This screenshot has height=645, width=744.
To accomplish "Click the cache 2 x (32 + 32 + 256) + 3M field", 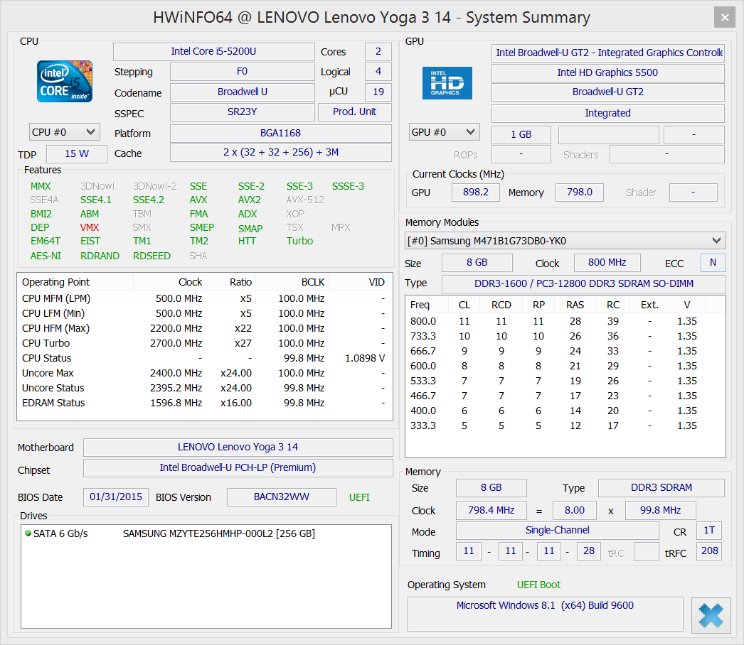I will point(280,153).
